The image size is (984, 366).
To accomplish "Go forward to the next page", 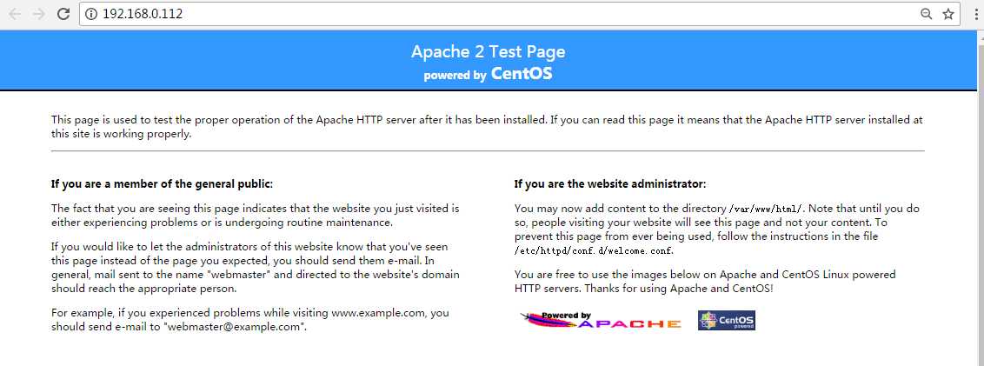I will point(39,14).
